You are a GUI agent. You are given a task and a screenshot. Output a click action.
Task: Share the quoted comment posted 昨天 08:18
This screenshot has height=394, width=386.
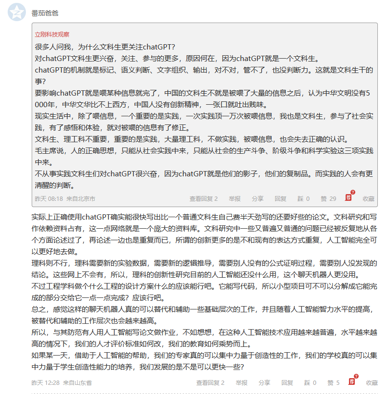point(257,199)
